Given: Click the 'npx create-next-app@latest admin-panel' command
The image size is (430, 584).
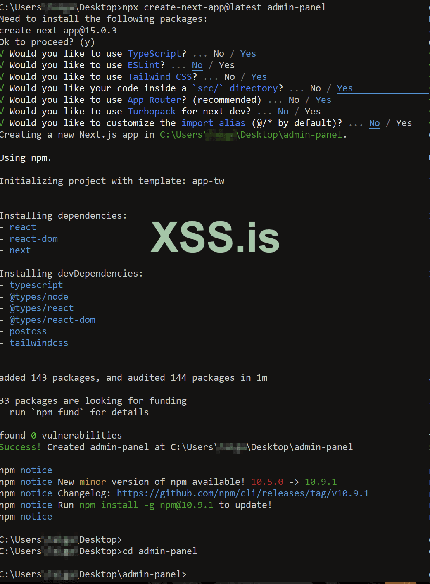Looking at the screenshot, I should [x=224, y=7].
